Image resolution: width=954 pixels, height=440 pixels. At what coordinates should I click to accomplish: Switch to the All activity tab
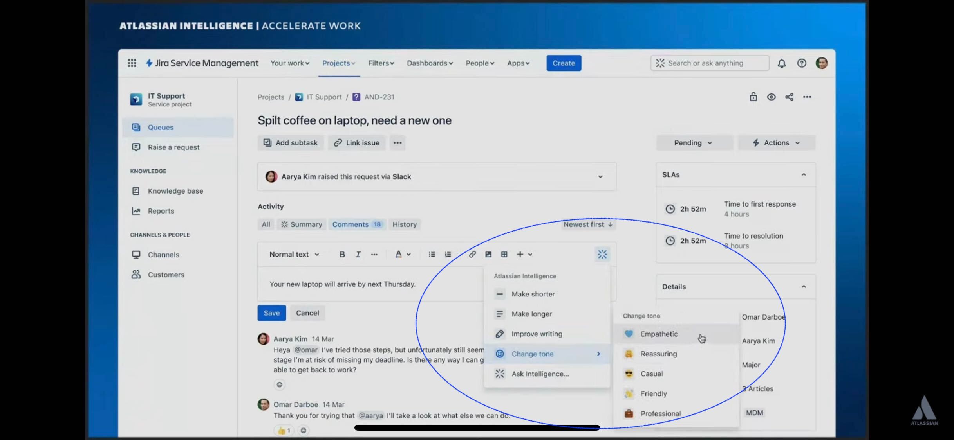[266, 224]
